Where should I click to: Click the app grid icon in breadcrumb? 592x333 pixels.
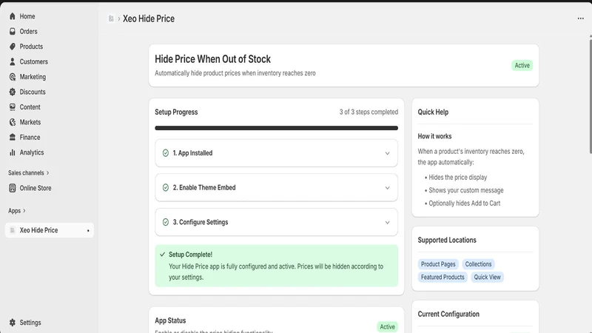pyautogui.click(x=111, y=18)
